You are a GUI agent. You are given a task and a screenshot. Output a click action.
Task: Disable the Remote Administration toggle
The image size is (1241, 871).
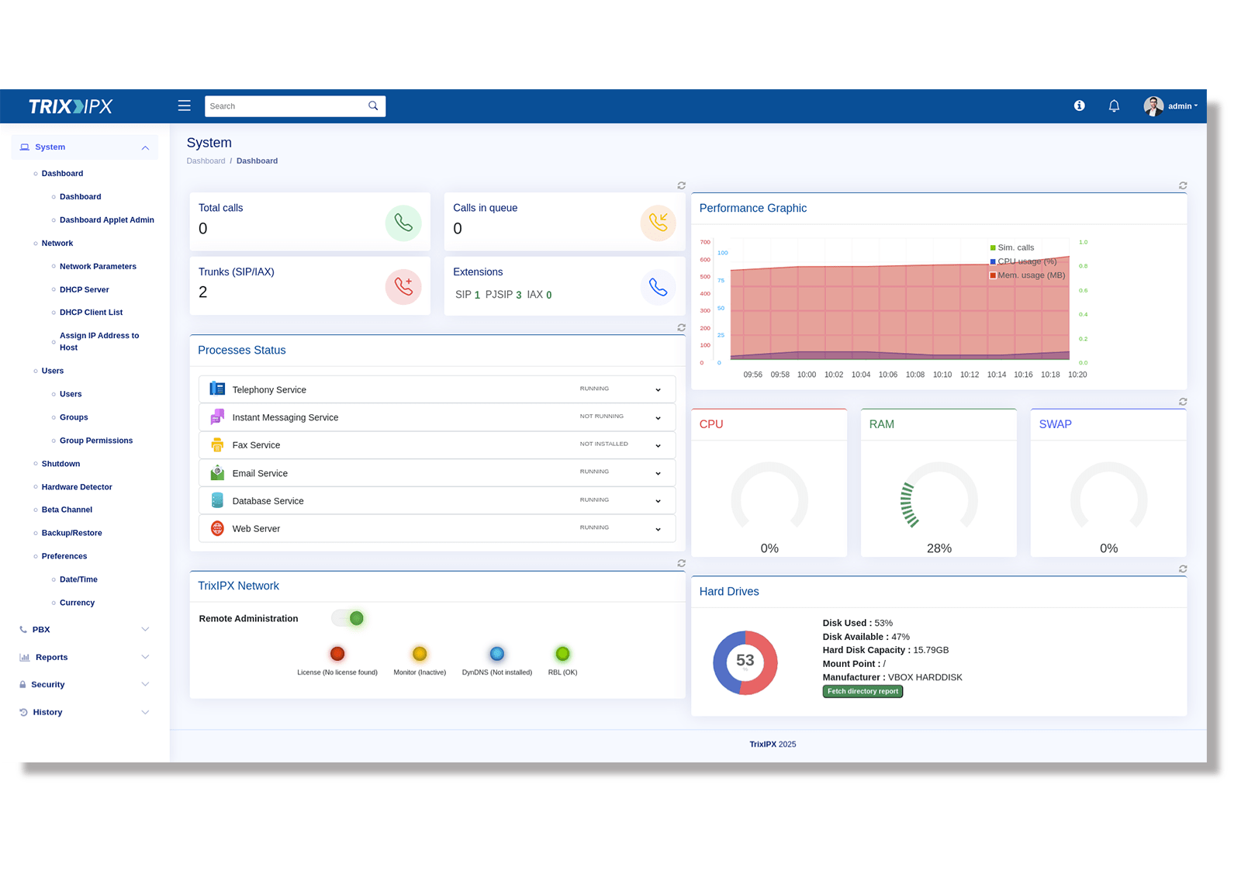tap(348, 618)
